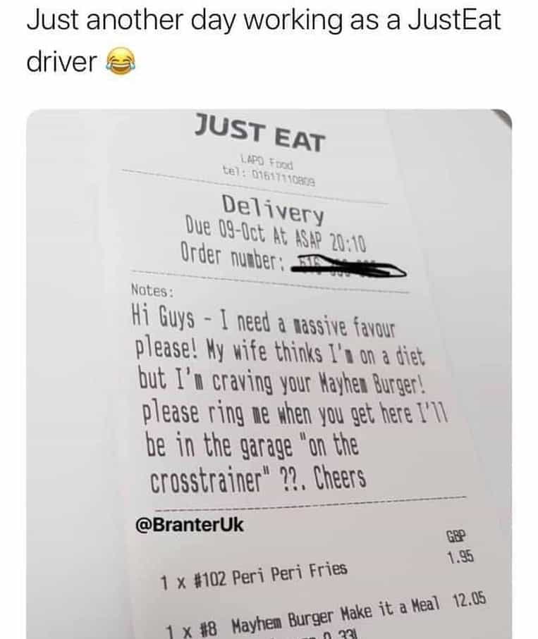This screenshot has height=639, width=538.
Task: Click the JUST EAT receipt header
Action: click(x=259, y=132)
